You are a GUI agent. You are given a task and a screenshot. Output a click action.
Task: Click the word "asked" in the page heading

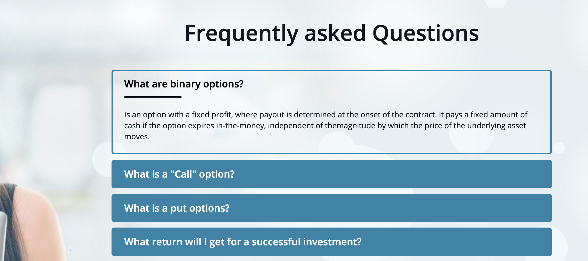[335, 33]
